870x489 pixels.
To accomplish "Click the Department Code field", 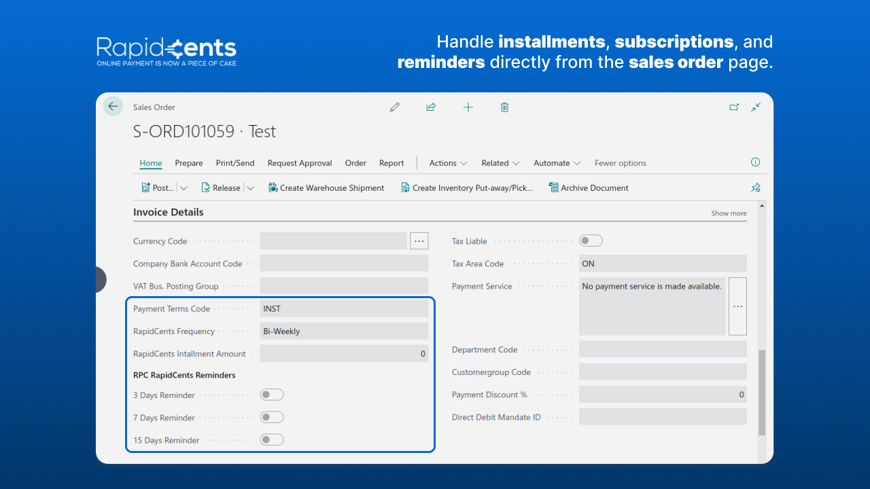I will pyautogui.click(x=663, y=349).
